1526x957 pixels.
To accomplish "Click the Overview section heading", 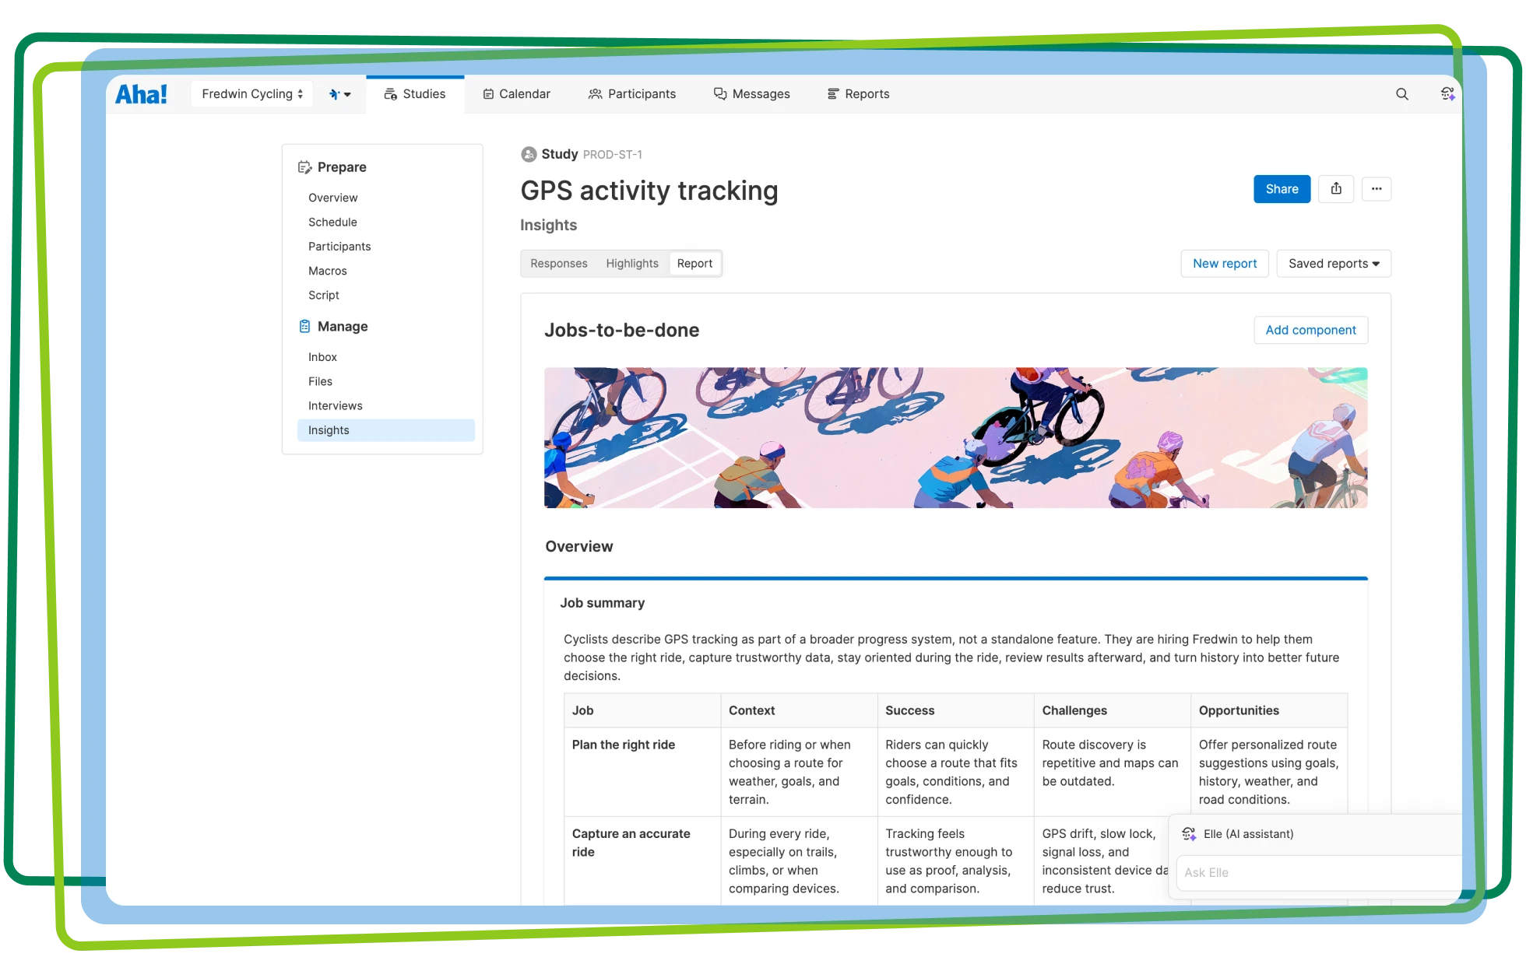I will (x=579, y=547).
